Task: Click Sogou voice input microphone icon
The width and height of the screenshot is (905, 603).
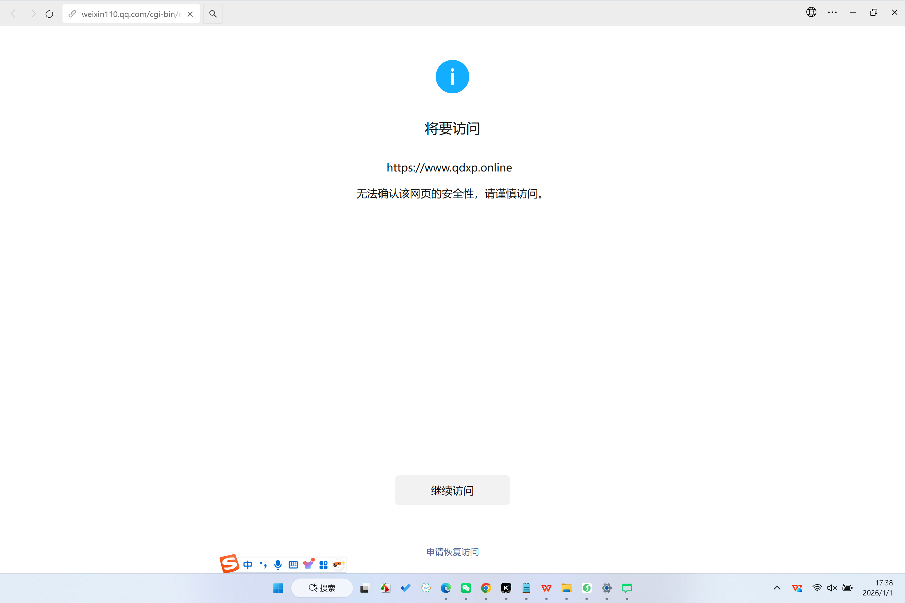Action: pyautogui.click(x=278, y=565)
